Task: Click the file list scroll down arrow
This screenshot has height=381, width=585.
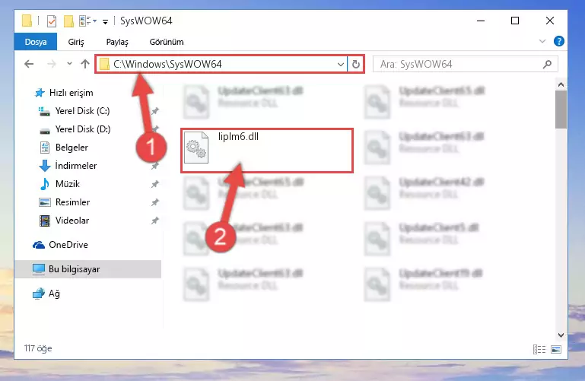Action: 561,335
